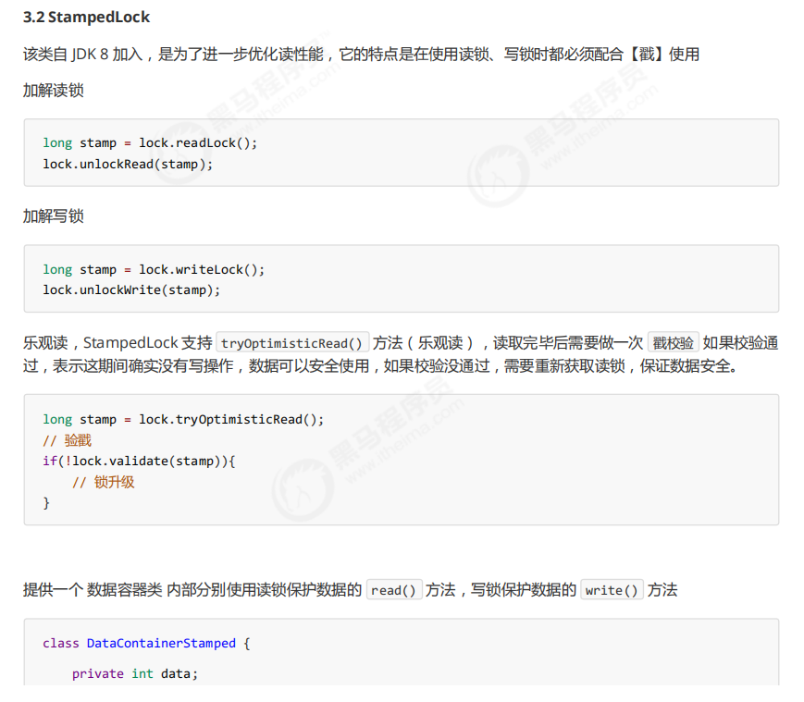Click the closing brace ending the validate block
Viewport: 804px width, 702px height.
[x=46, y=502]
